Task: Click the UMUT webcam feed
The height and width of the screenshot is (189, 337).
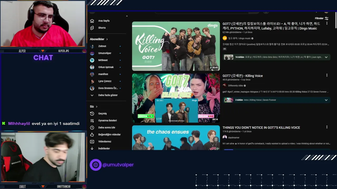Action: 43,157
